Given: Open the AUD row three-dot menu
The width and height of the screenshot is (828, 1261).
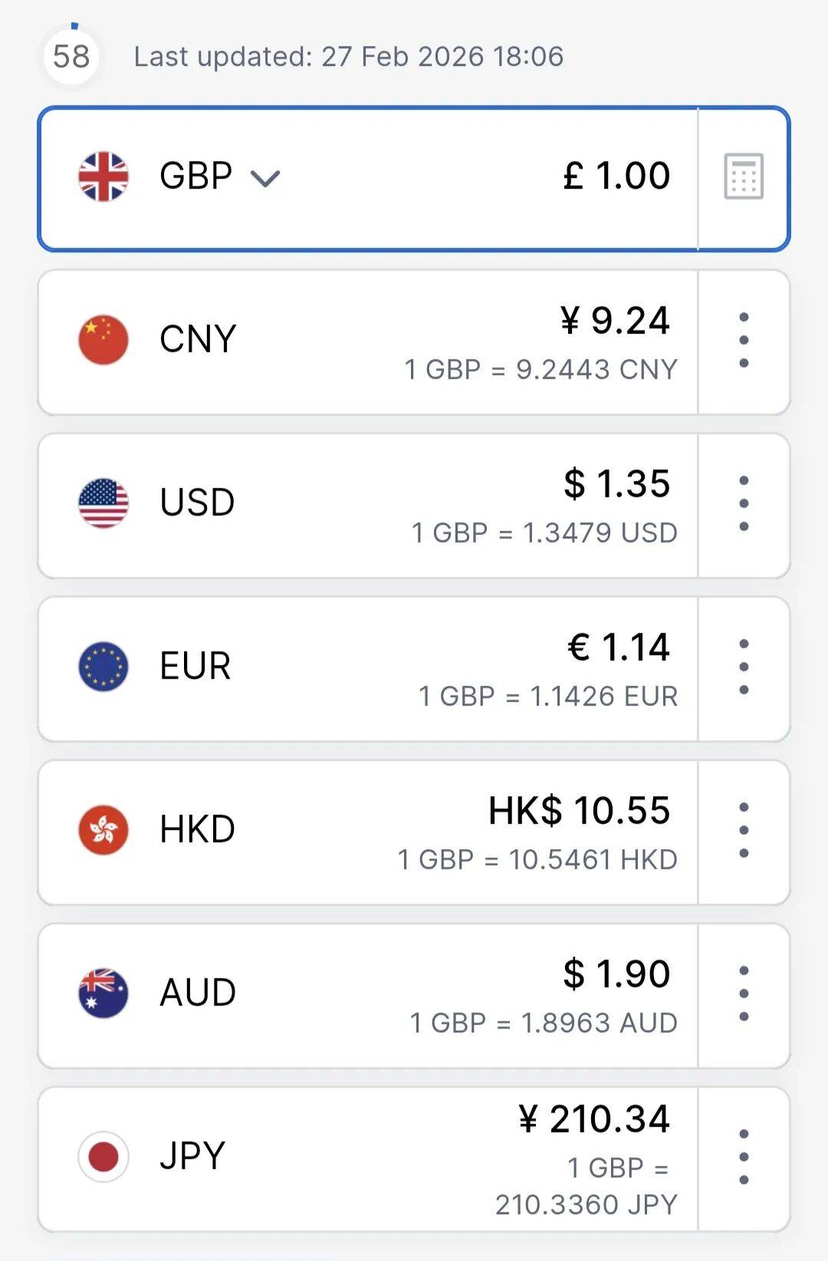Looking at the screenshot, I should (743, 993).
